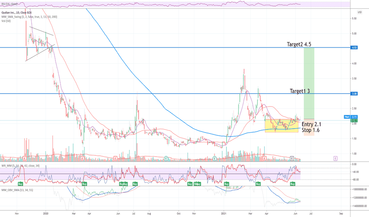Click the -140000000.00 value on OBV scale
This screenshot has width=369, height=217.
tap(359, 206)
